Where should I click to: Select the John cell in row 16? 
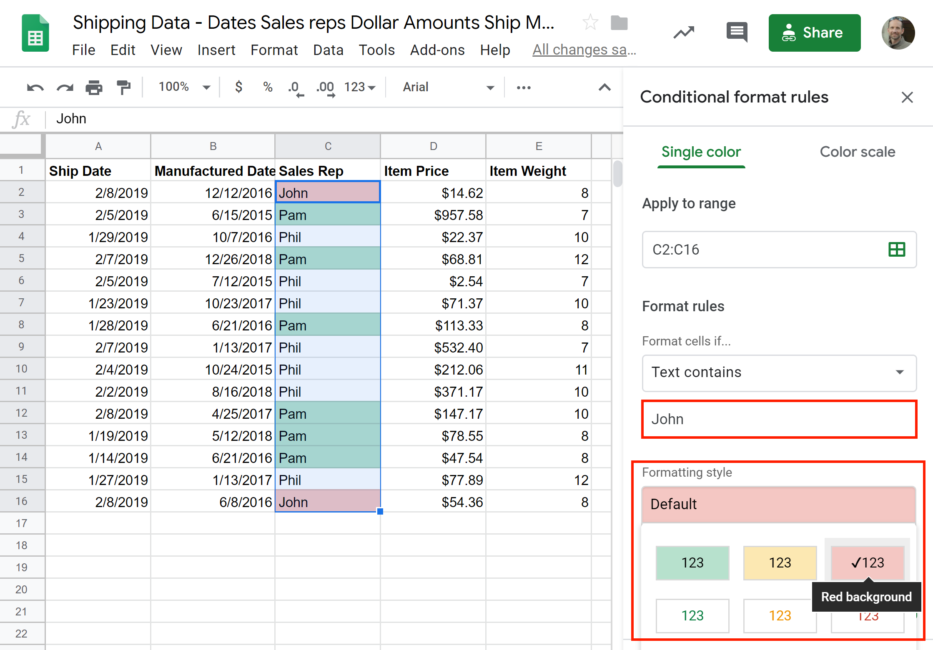[x=328, y=502]
